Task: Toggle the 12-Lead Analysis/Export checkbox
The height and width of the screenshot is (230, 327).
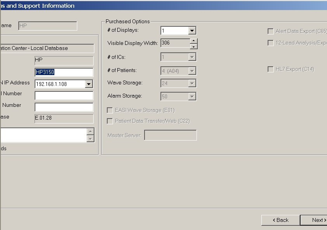Action: pos(271,43)
